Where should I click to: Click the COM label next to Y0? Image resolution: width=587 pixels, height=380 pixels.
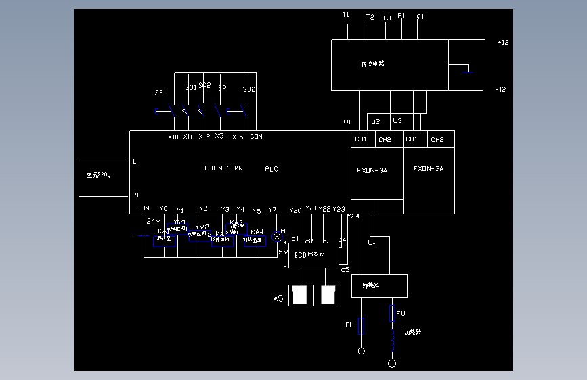pos(143,208)
